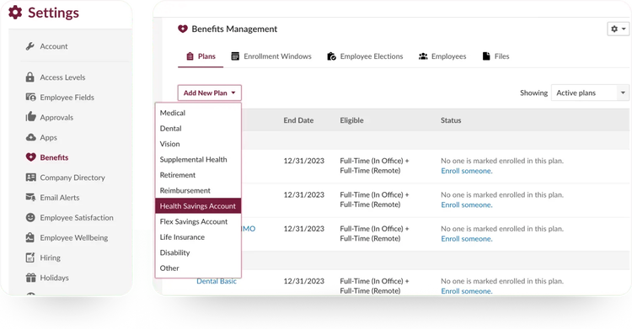Click the Employee Wellbeing icon
The height and width of the screenshot is (329, 632).
[x=30, y=237]
